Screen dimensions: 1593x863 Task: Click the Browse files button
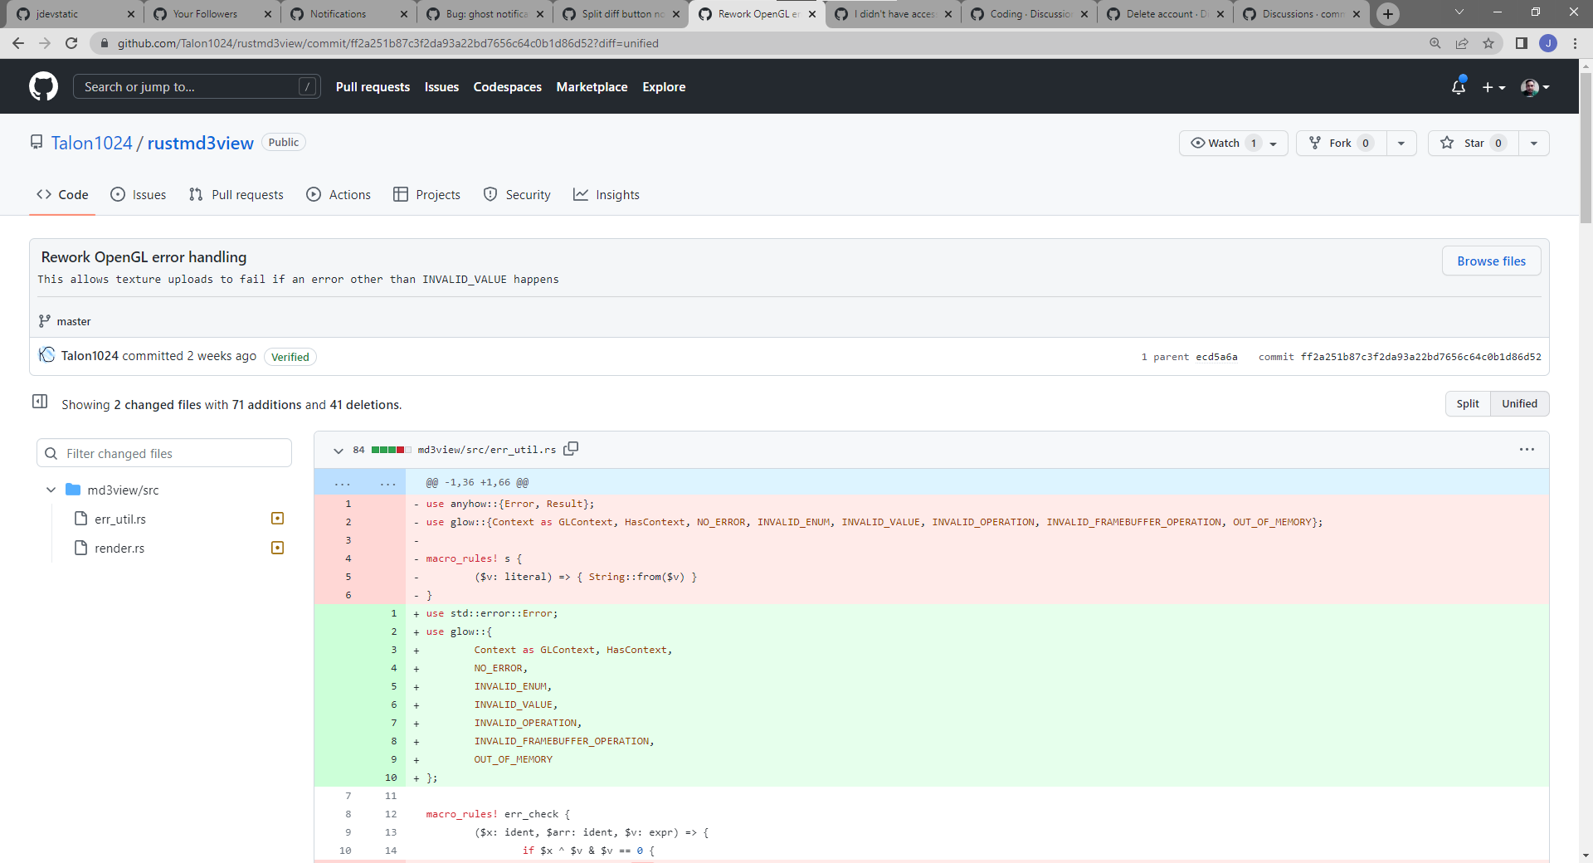click(1491, 260)
